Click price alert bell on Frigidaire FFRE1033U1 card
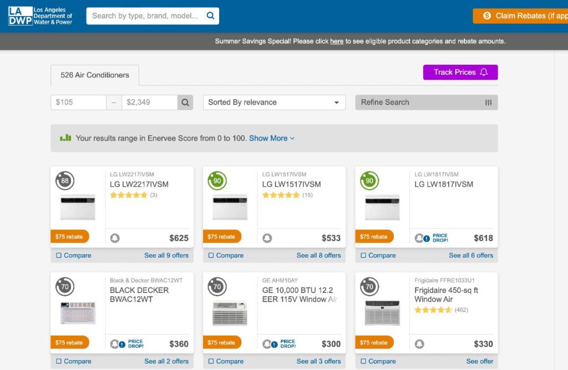Image resolution: width=568 pixels, height=370 pixels. tap(419, 344)
